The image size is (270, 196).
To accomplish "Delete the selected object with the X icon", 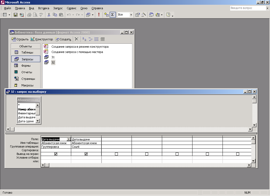I will 76,39.
